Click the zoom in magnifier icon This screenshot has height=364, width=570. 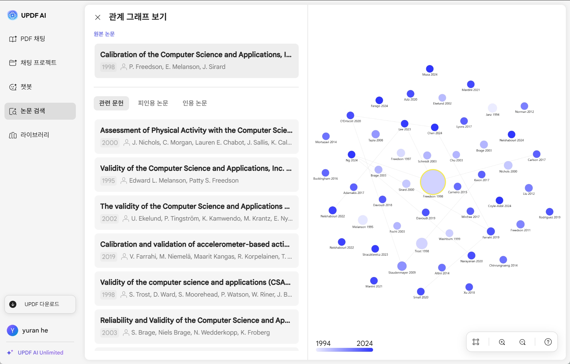coord(502,342)
